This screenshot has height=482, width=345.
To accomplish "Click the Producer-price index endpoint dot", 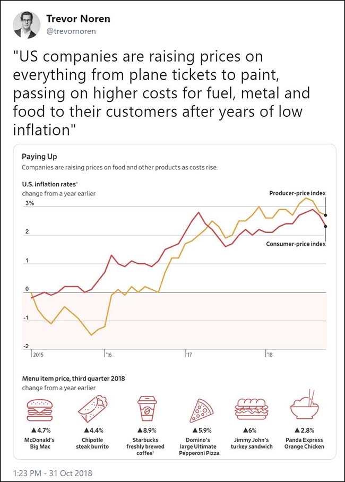I will pos(325,215).
